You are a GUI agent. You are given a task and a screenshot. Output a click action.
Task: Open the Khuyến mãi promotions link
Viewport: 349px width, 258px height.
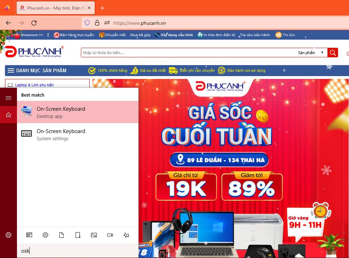(x=112, y=35)
